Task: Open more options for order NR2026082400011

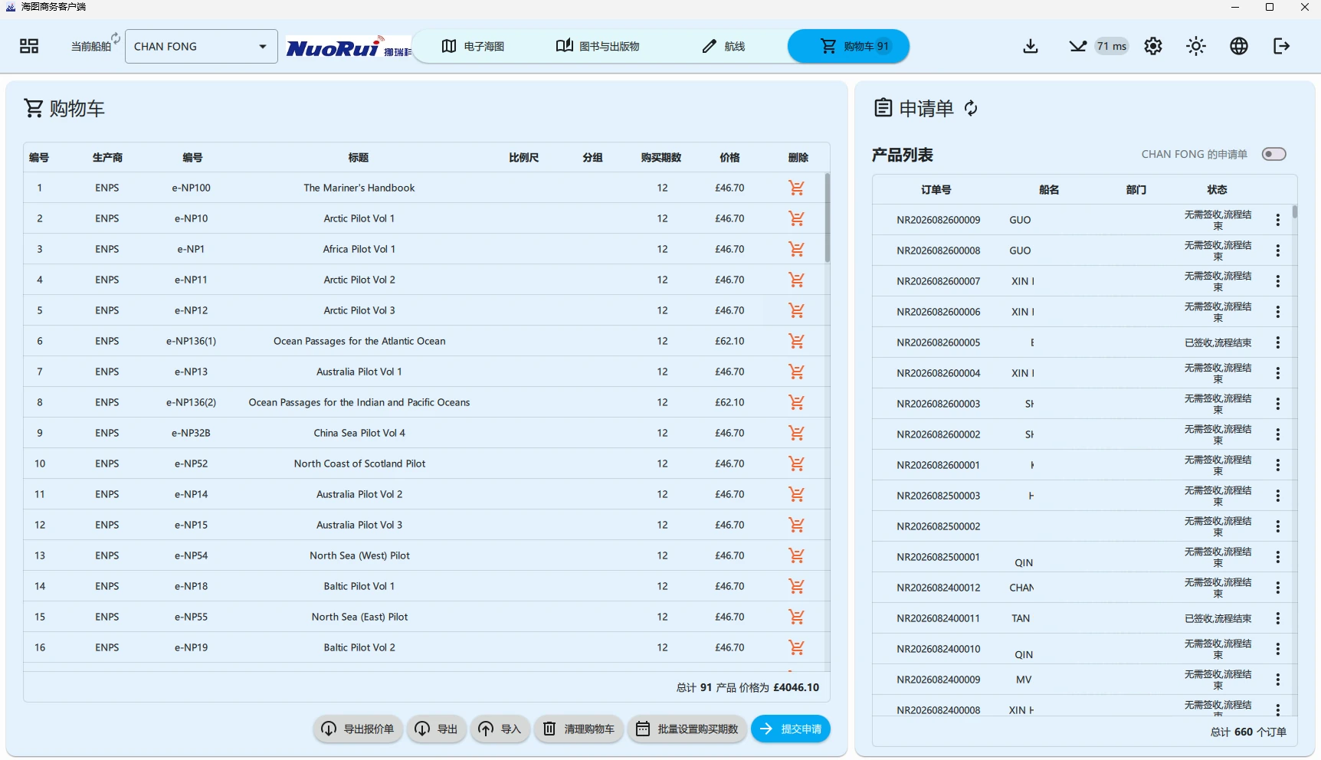Action: (x=1277, y=618)
